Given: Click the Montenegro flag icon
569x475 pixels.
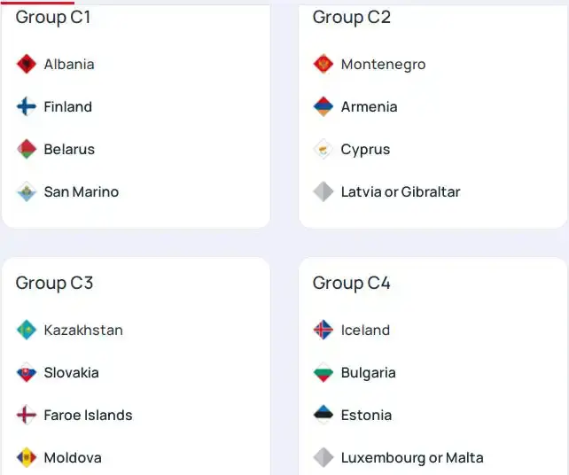Looking at the screenshot, I should (x=323, y=64).
